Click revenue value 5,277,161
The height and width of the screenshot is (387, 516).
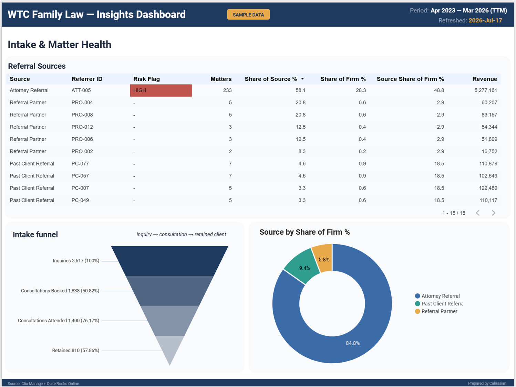click(486, 90)
